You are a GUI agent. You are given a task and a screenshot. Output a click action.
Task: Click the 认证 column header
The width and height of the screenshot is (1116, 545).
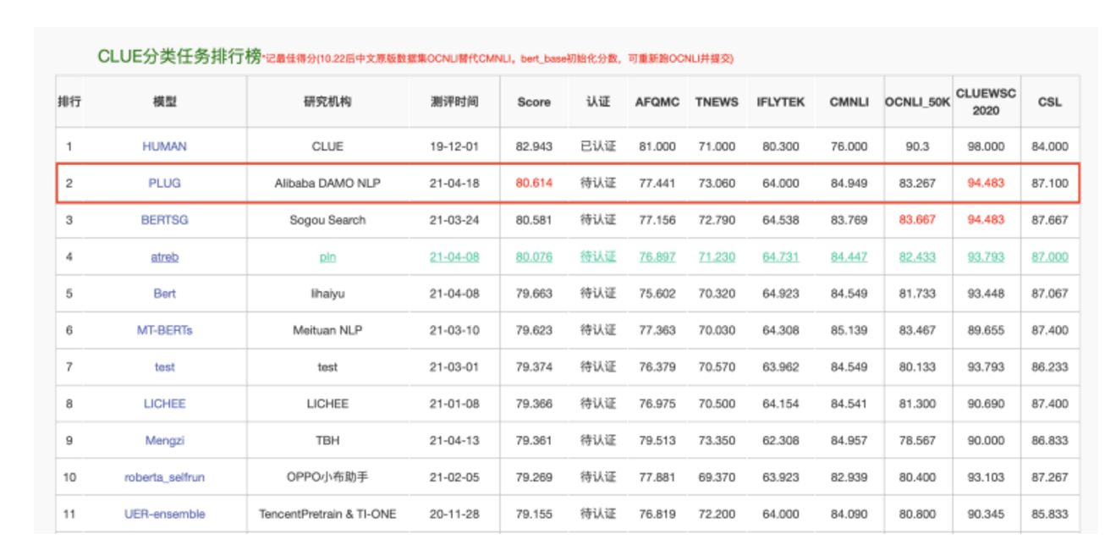point(598,102)
